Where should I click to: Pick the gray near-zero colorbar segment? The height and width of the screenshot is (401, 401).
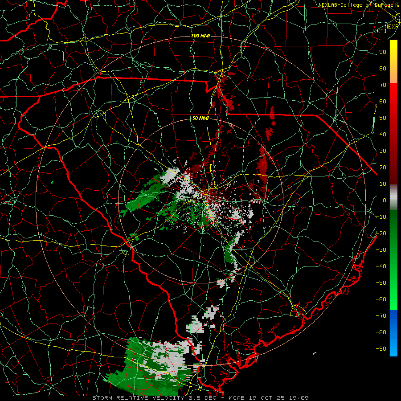tap(393, 197)
